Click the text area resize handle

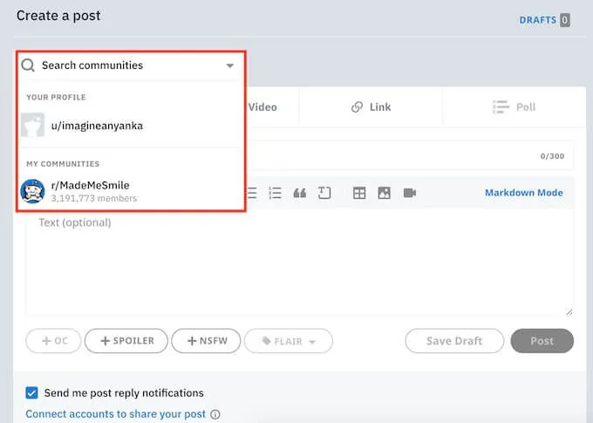569,311
